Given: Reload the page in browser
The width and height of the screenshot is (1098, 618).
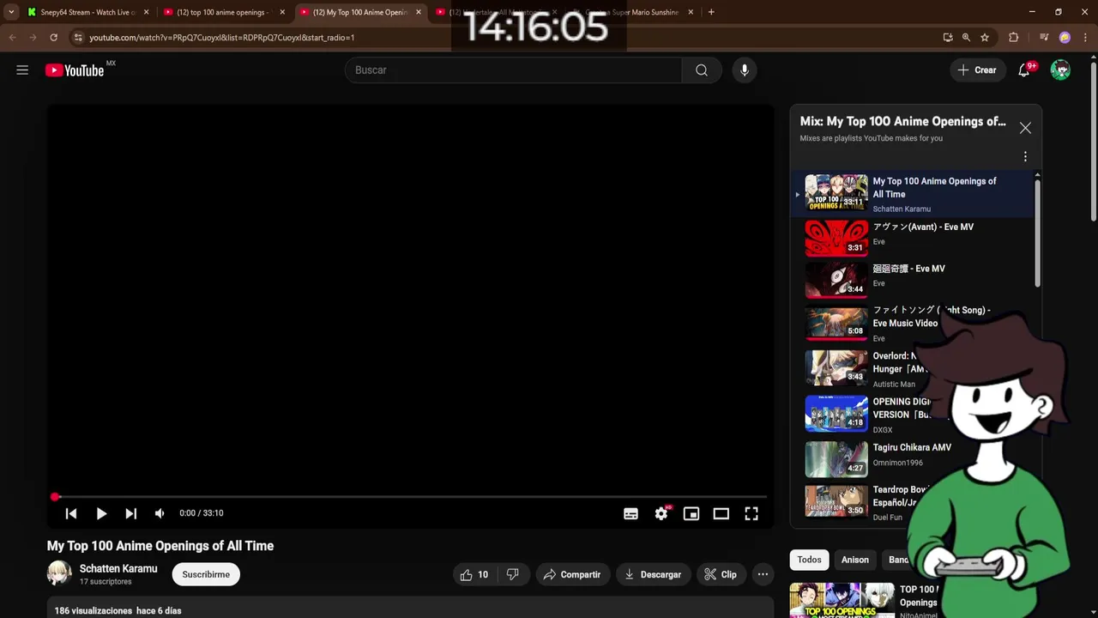Looking at the screenshot, I should [53, 38].
